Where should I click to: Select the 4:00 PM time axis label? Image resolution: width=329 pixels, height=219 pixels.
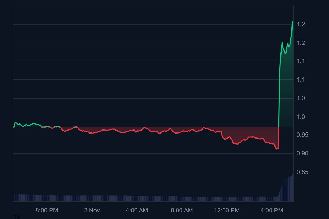[x=272, y=210]
